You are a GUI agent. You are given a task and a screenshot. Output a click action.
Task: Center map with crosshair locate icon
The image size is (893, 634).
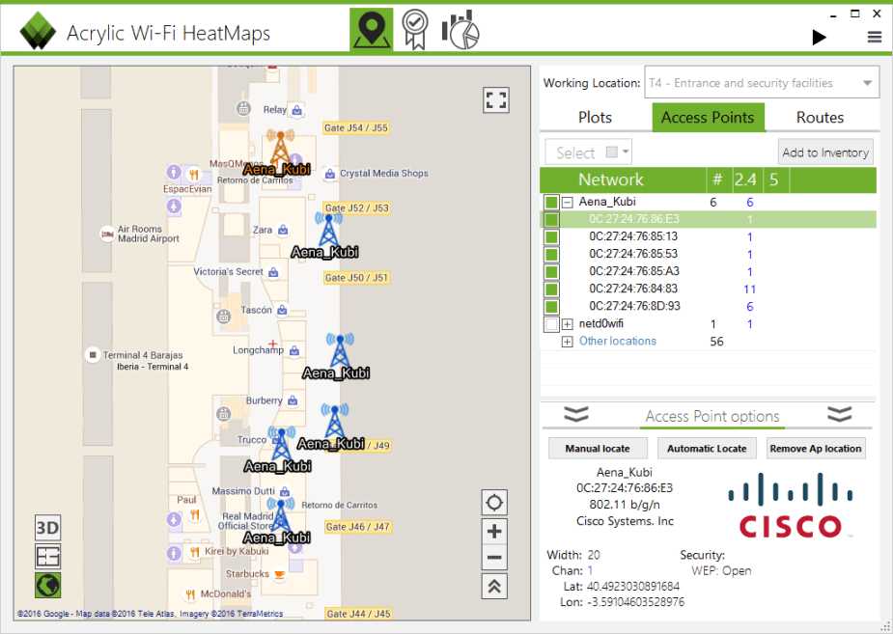(x=494, y=503)
